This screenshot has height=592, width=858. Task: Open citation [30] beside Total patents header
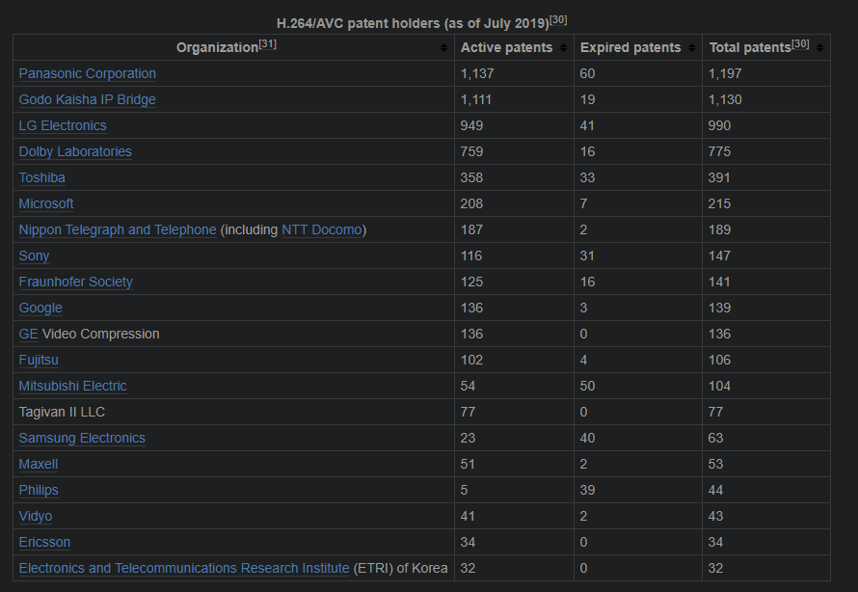pos(800,44)
